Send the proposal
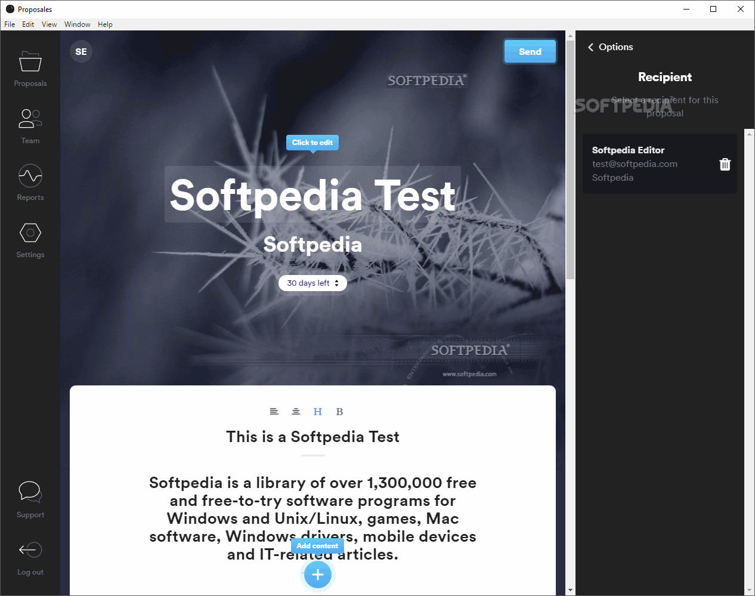 (x=530, y=52)
